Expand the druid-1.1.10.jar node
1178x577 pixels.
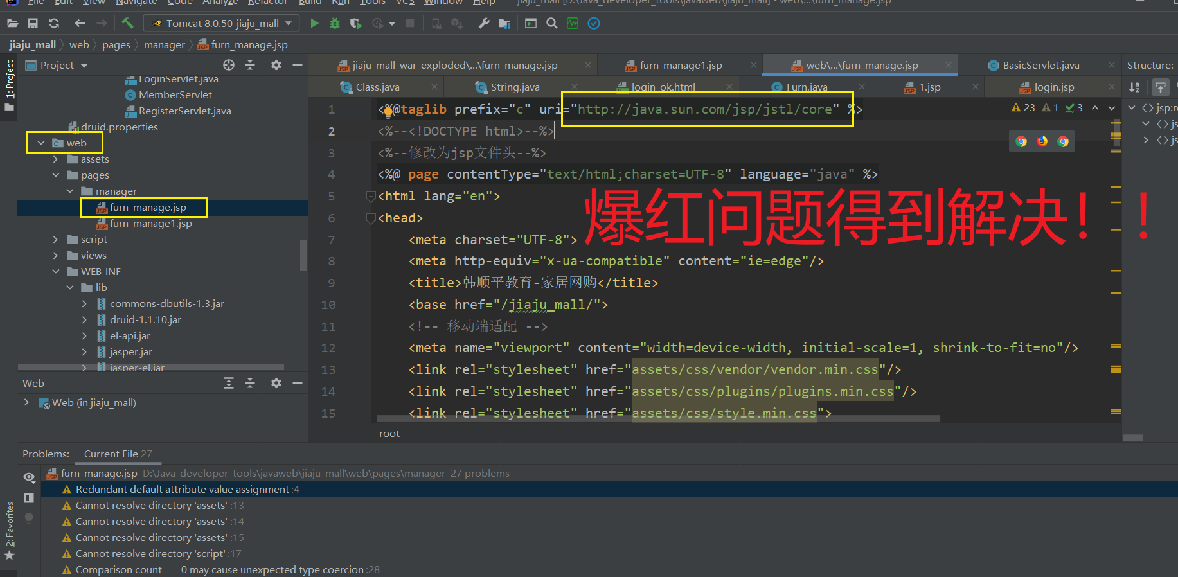[84, 319]
